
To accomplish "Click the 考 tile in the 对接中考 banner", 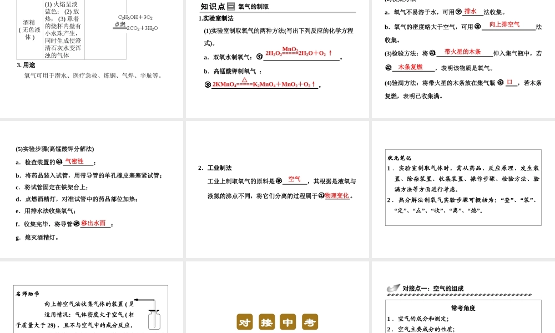I will tap(310, 322).
